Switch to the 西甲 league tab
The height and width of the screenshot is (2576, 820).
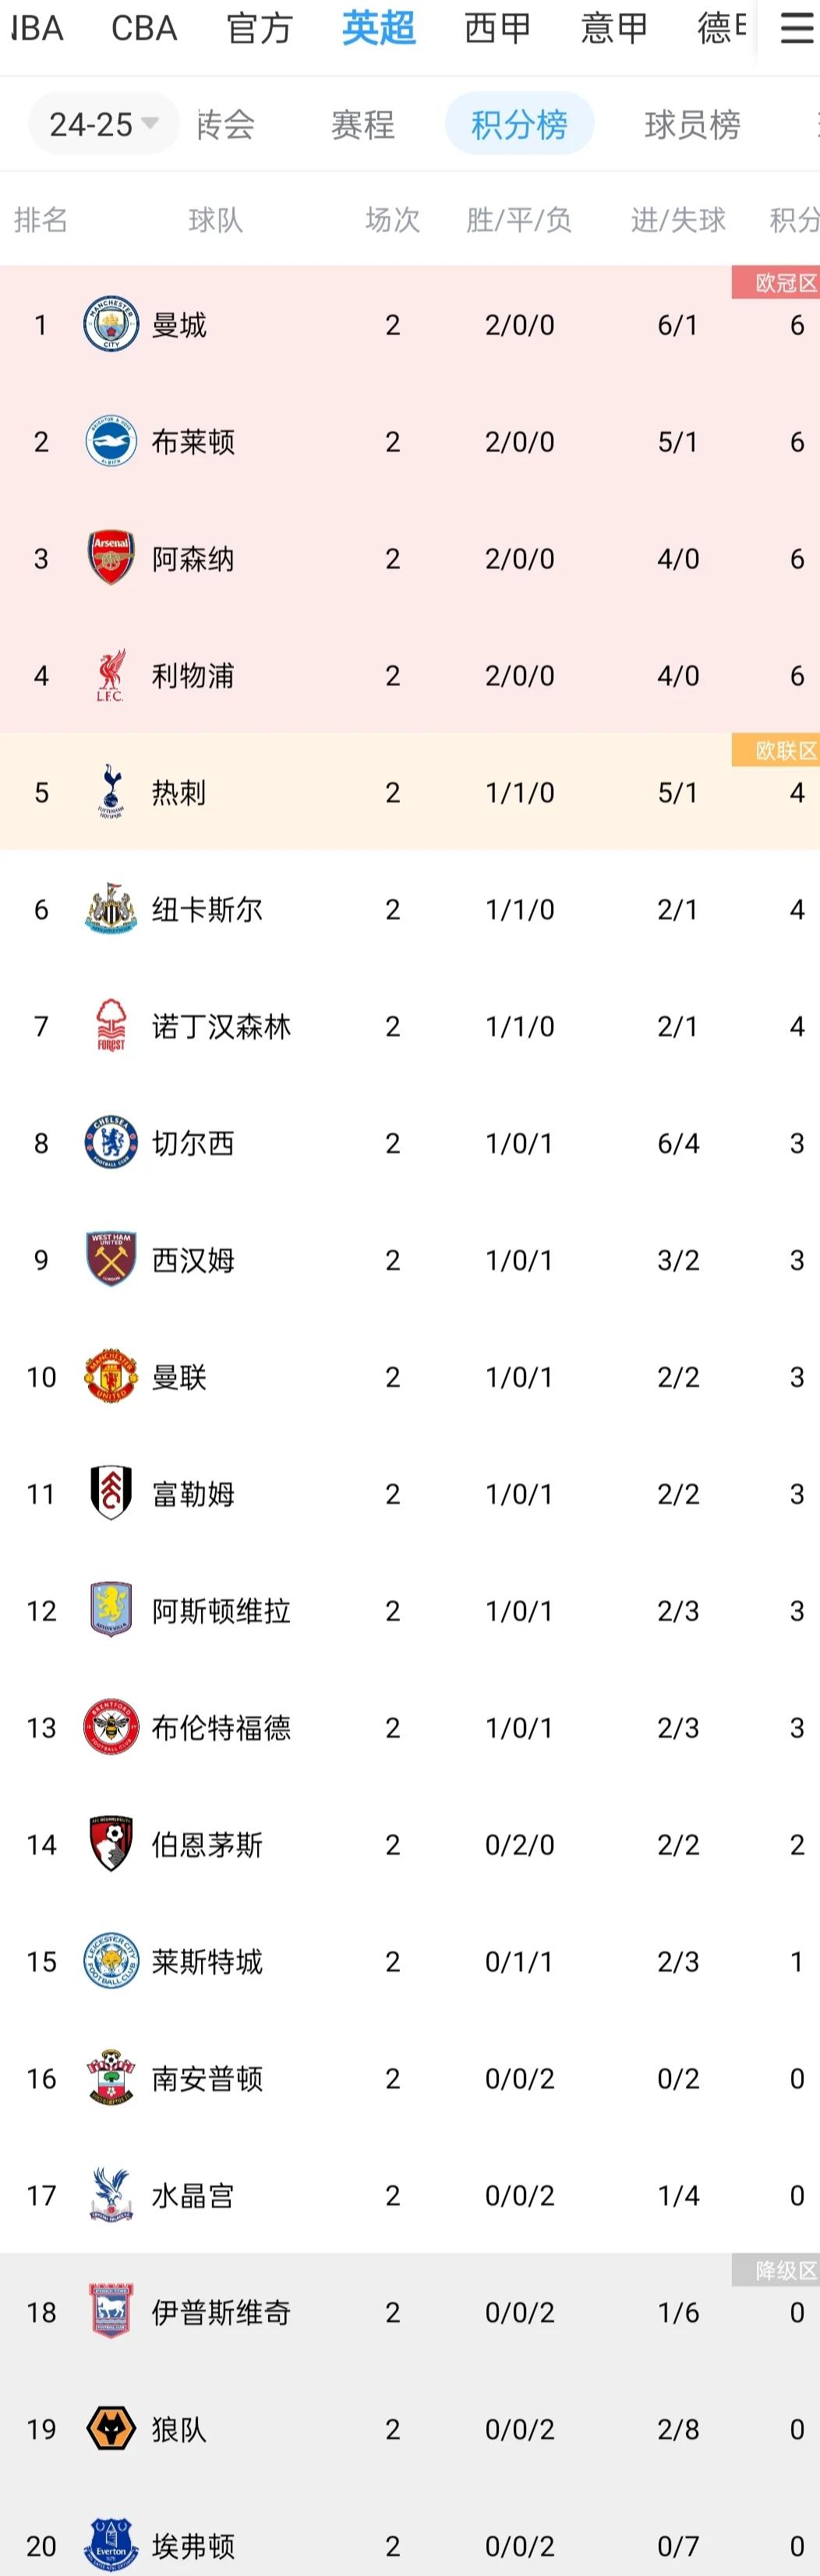496,29
